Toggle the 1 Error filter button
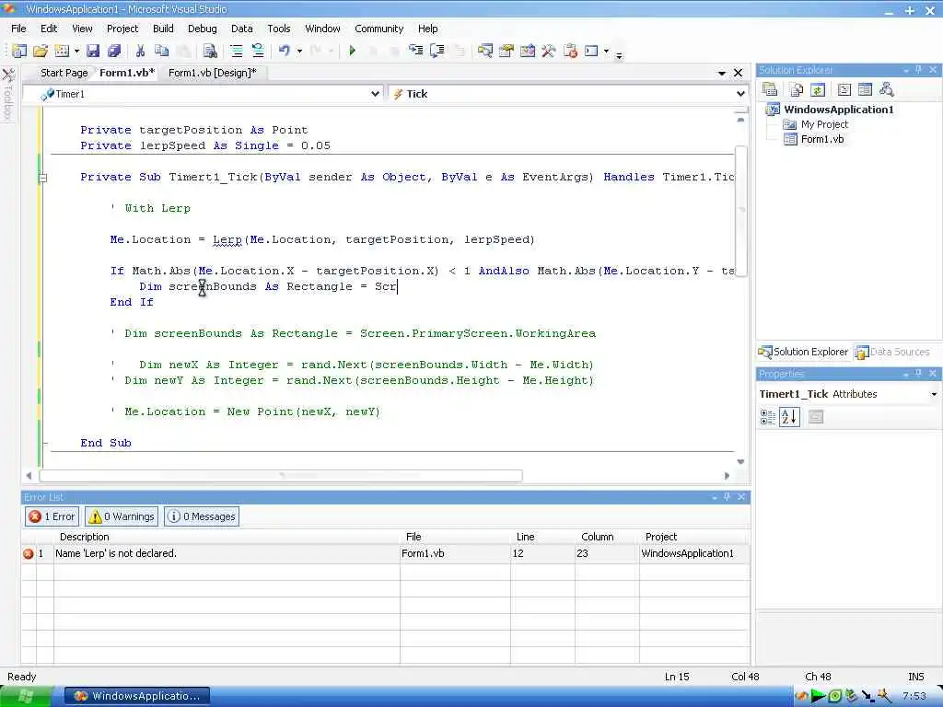This screenshot has height=707, width=943. click(x=52, y=516)
